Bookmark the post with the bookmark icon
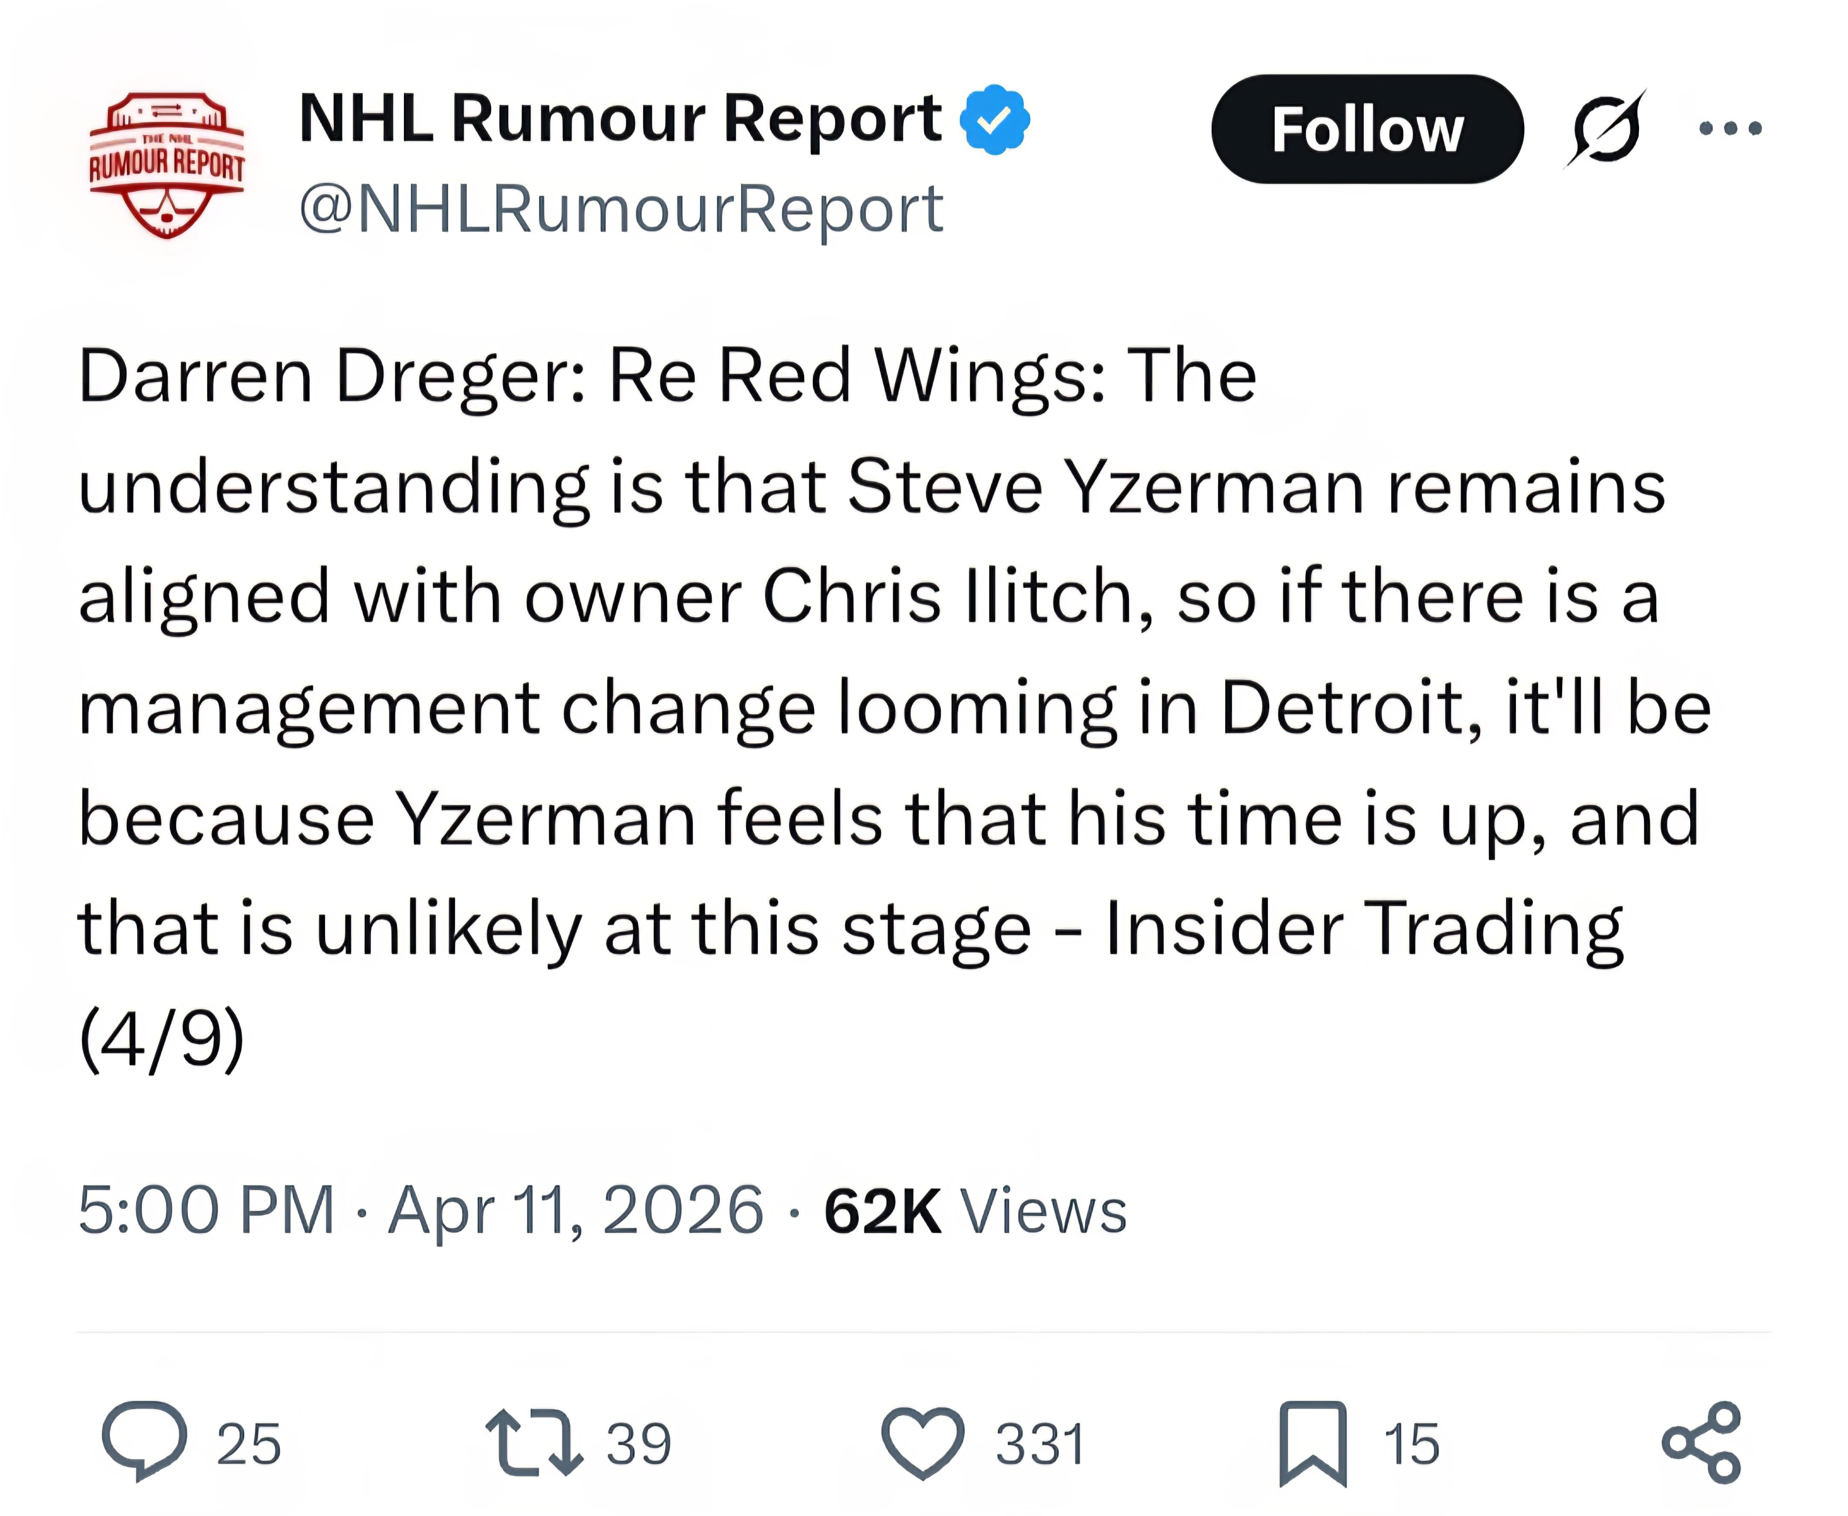This screenshot has height=1516, width=1848. [1313, 1443]
